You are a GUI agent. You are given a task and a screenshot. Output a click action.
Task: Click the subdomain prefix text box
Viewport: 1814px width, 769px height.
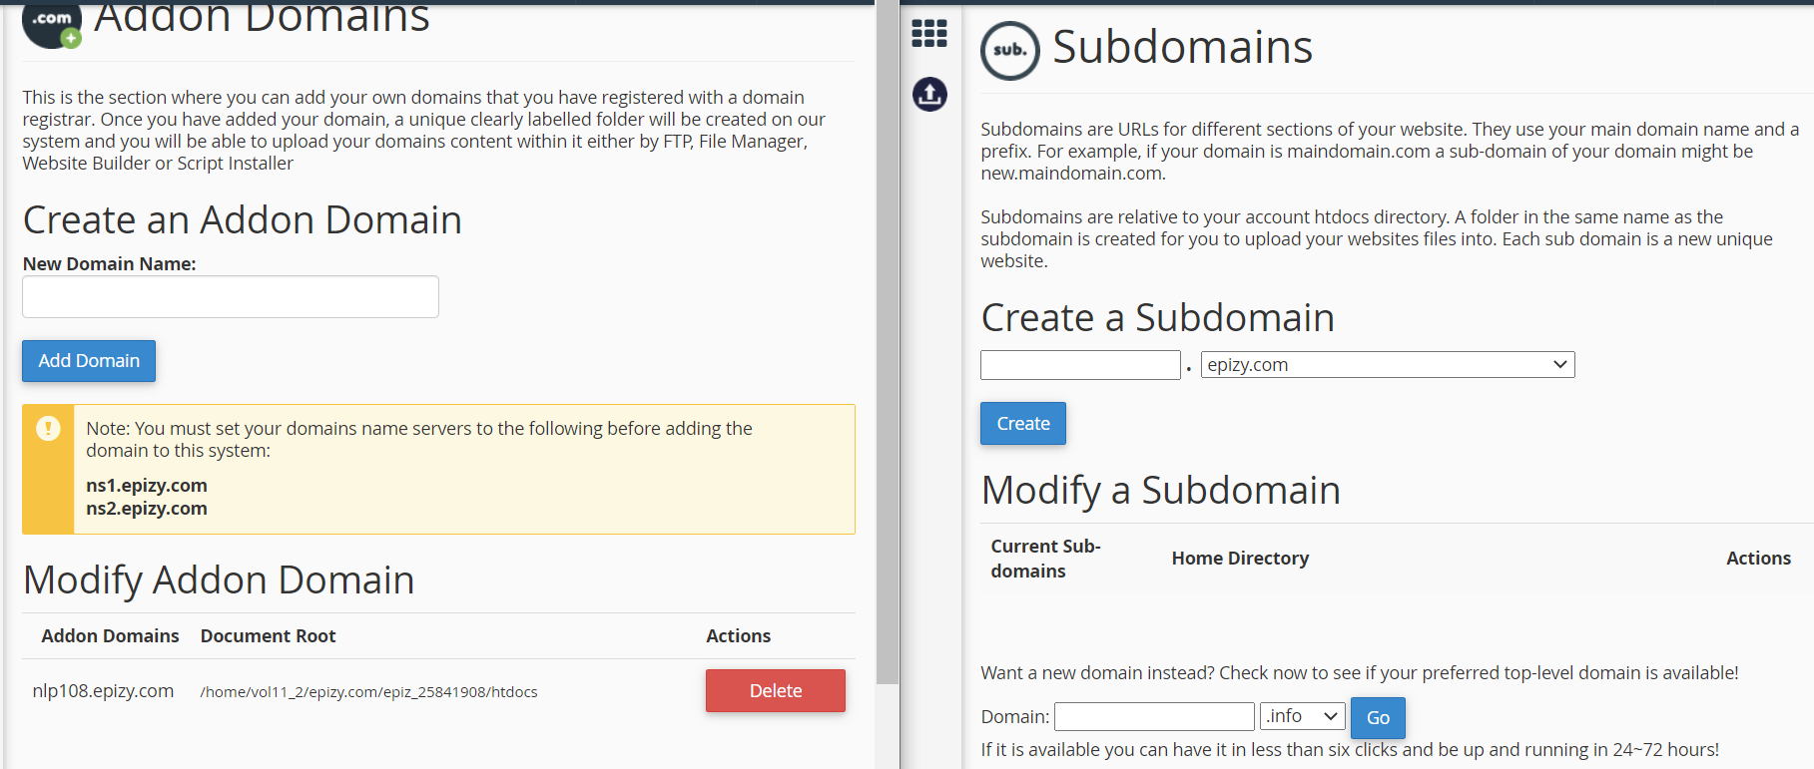click(1080, 365)
